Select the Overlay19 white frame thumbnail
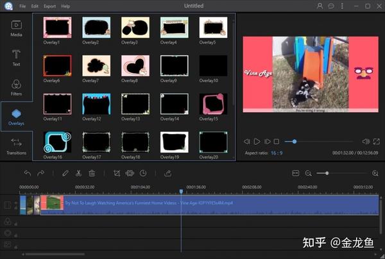The height and width of the screenshot is (259, 385). (175, 142)
